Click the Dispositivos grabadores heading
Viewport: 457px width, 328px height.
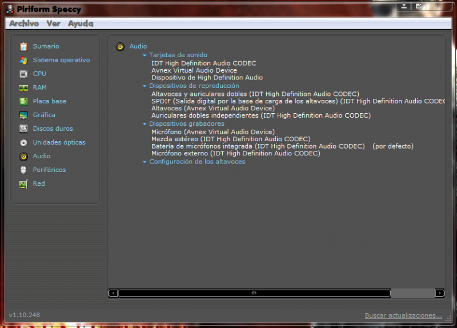(x=187, y=123)
